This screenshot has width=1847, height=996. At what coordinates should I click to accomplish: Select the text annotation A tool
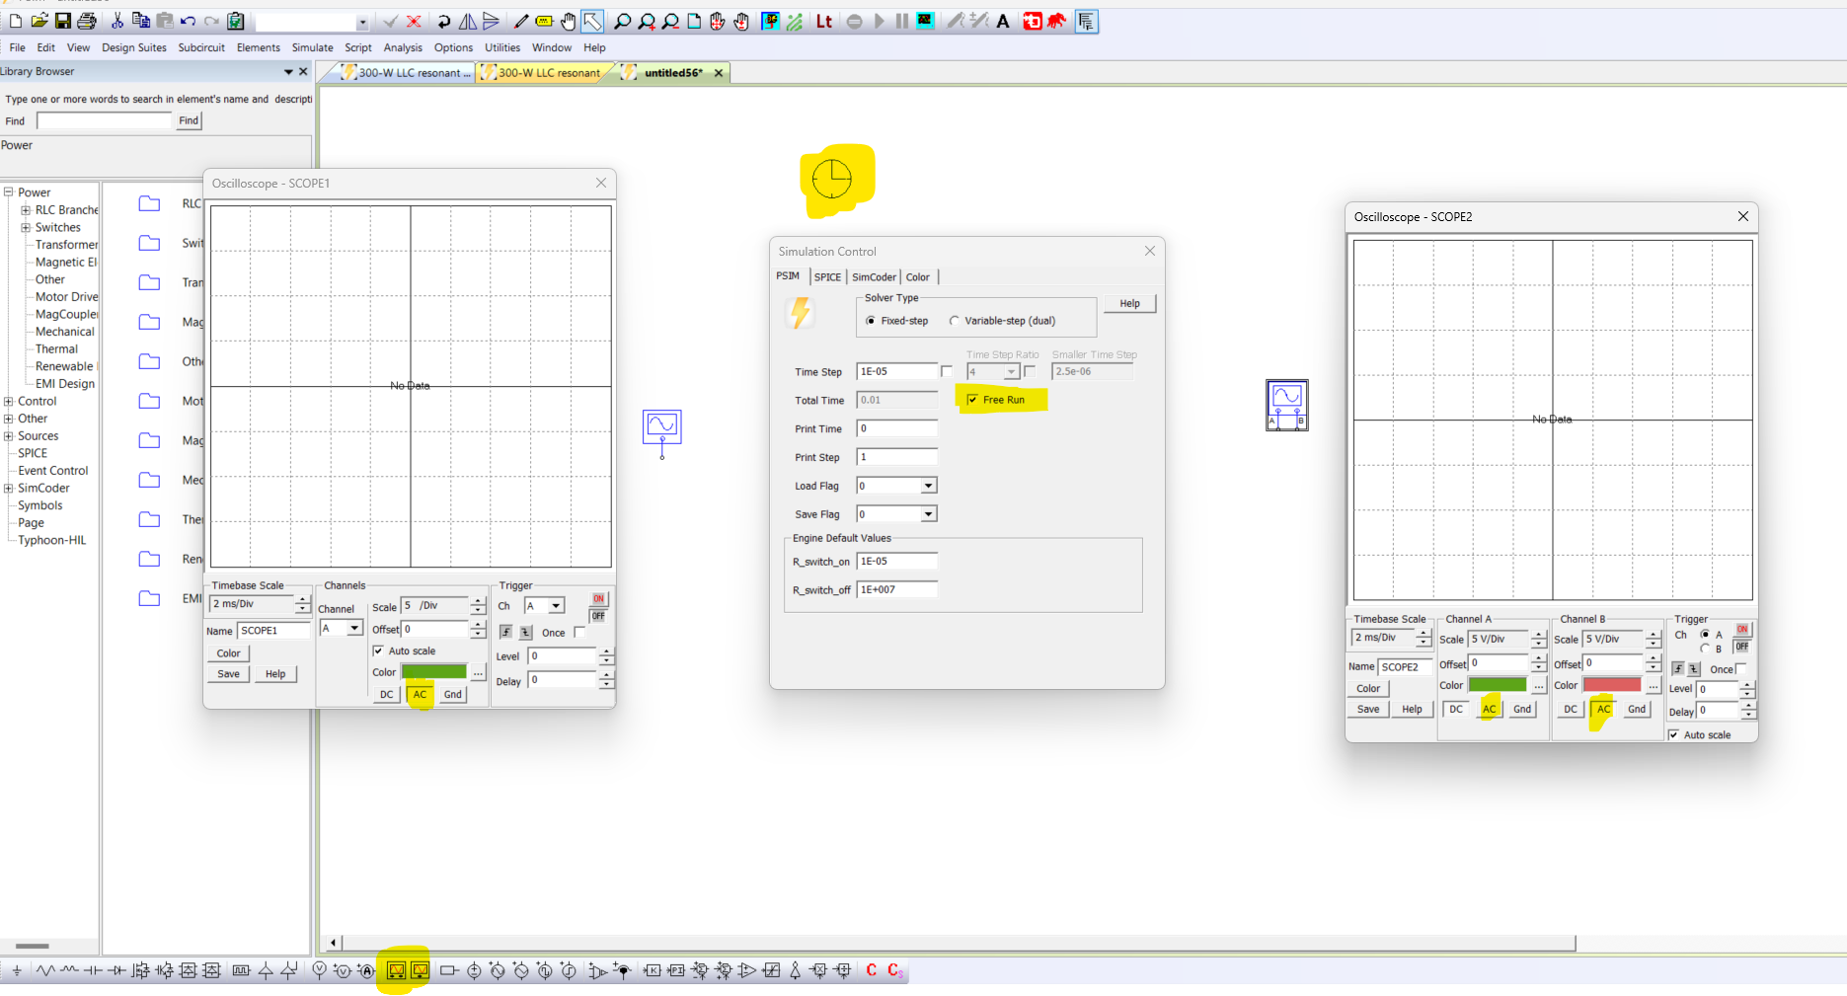[x=1003, y=21]
